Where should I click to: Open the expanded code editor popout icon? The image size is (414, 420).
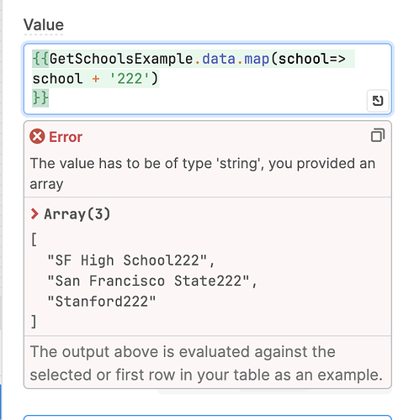coord(378,101)
